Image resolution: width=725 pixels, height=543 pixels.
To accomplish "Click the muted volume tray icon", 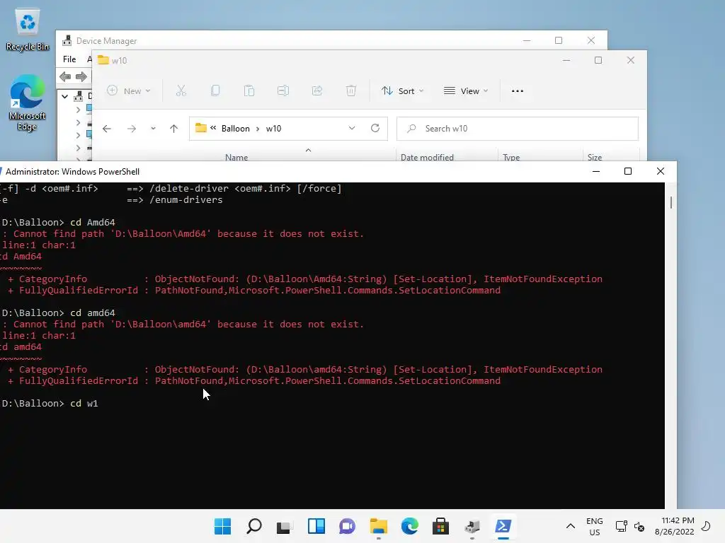I will click(639, 526).
